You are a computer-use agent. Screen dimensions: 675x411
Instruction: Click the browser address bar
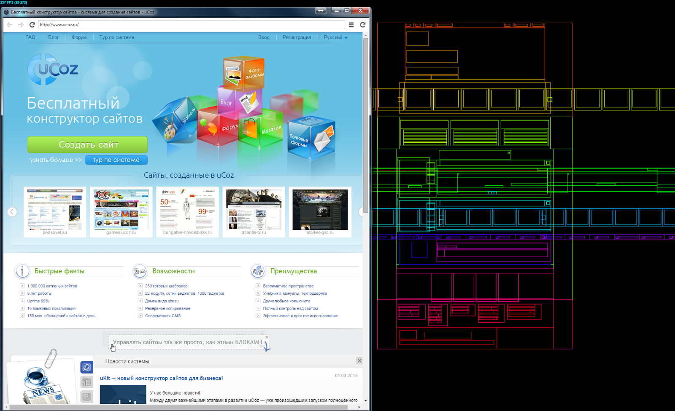[x=192, y=25]
